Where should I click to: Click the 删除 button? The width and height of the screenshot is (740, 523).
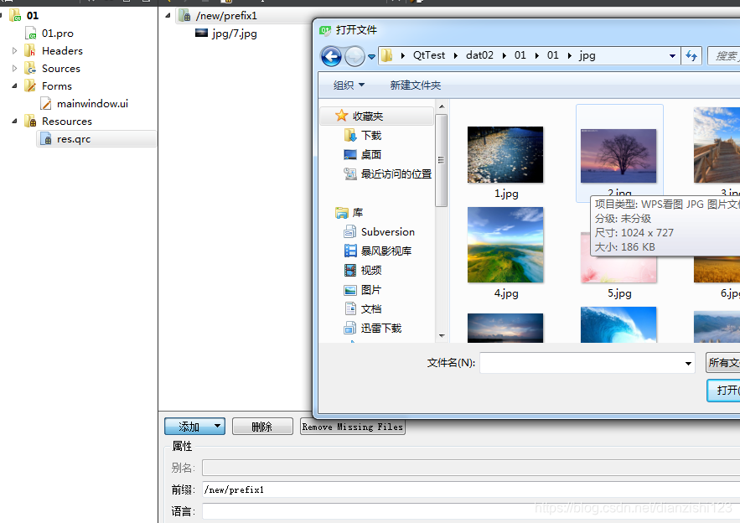pyautogui.click(x=262, y=427)
